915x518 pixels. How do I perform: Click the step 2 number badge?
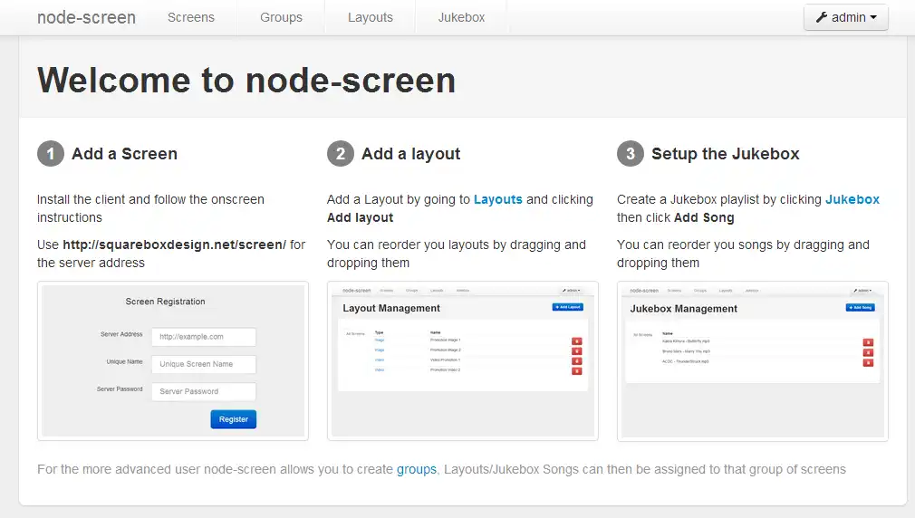341,154
